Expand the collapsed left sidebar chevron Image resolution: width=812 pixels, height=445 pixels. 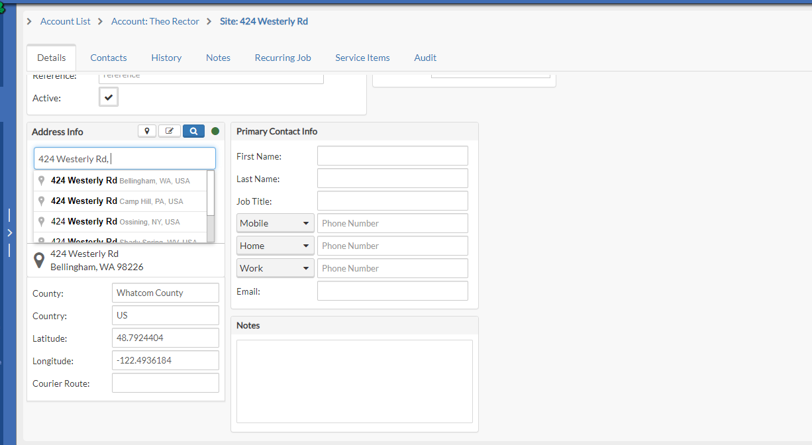9,232
